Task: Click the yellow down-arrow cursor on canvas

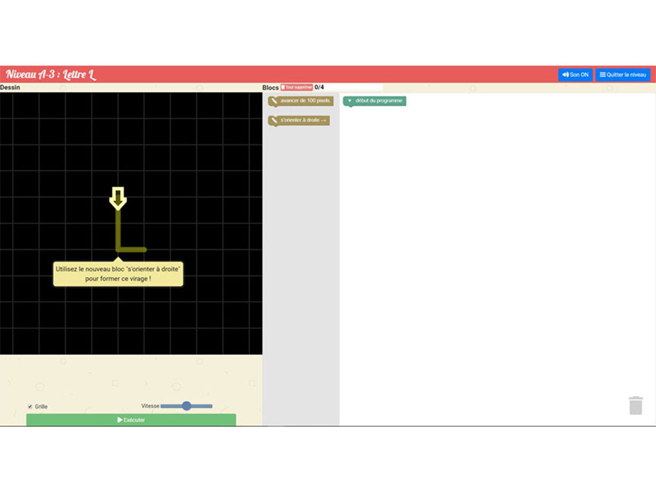Action: click(x=118, y=198)
